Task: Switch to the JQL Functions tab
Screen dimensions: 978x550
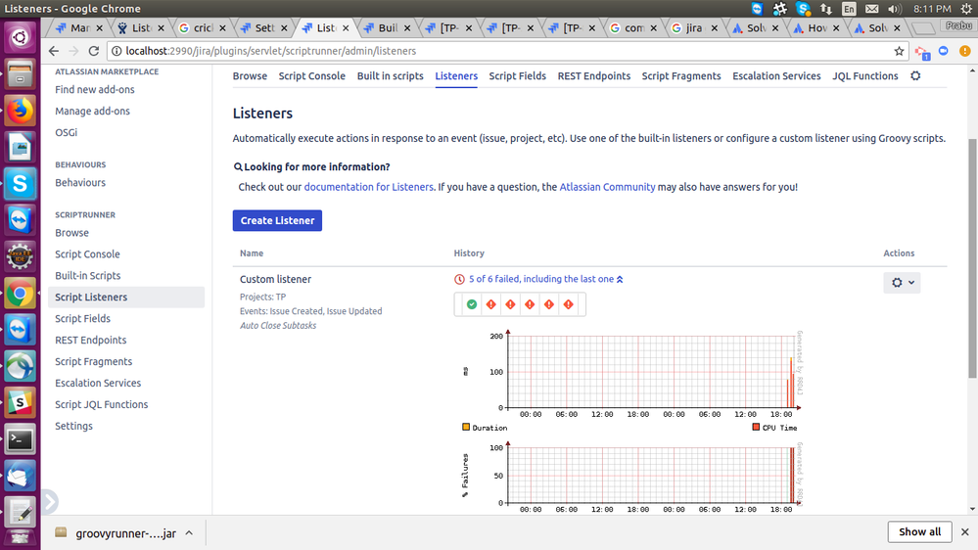Action: [x=865, y=76]
